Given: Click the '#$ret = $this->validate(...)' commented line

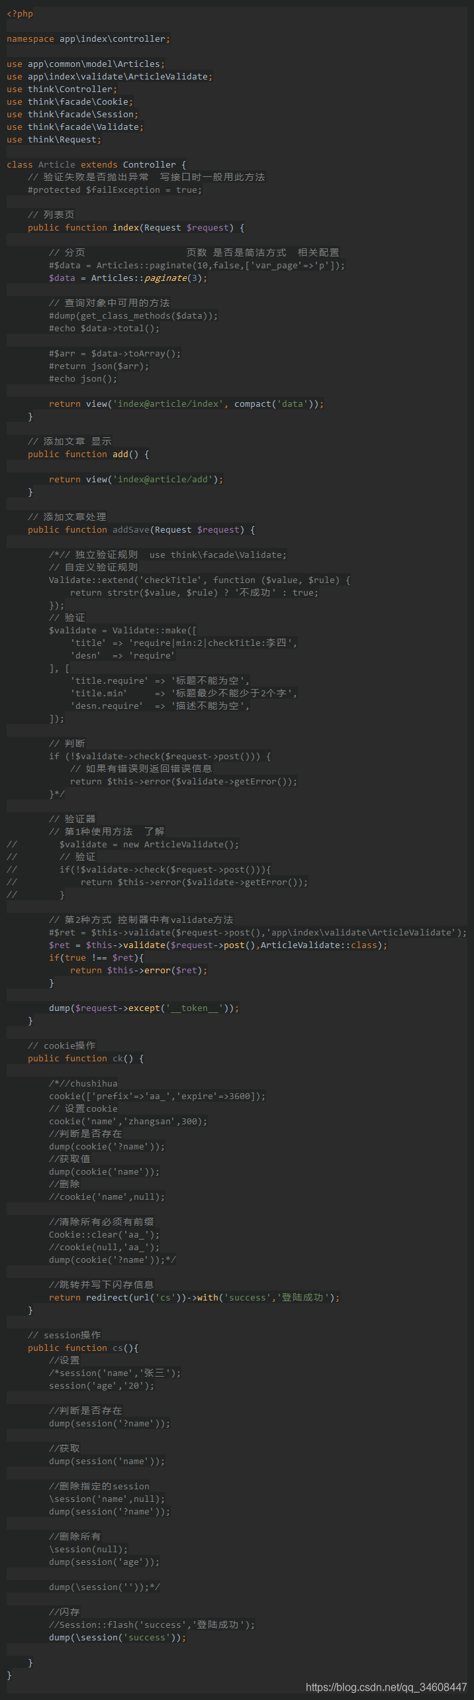Looking at the screenshot, I should (x=258, y=933).
